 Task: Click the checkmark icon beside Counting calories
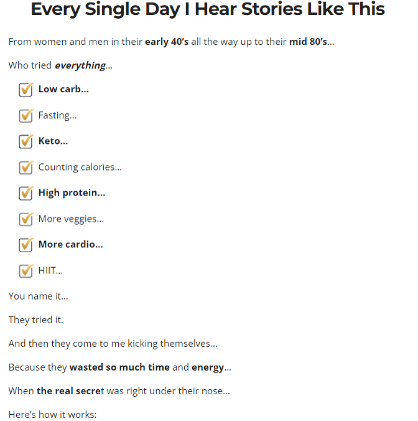tap(26, 168)
